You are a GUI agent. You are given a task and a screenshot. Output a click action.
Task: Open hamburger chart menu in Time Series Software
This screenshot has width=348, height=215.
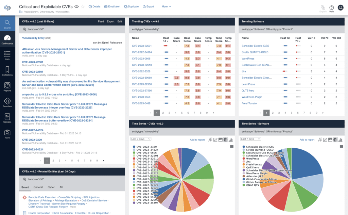[x=341, y=146]
